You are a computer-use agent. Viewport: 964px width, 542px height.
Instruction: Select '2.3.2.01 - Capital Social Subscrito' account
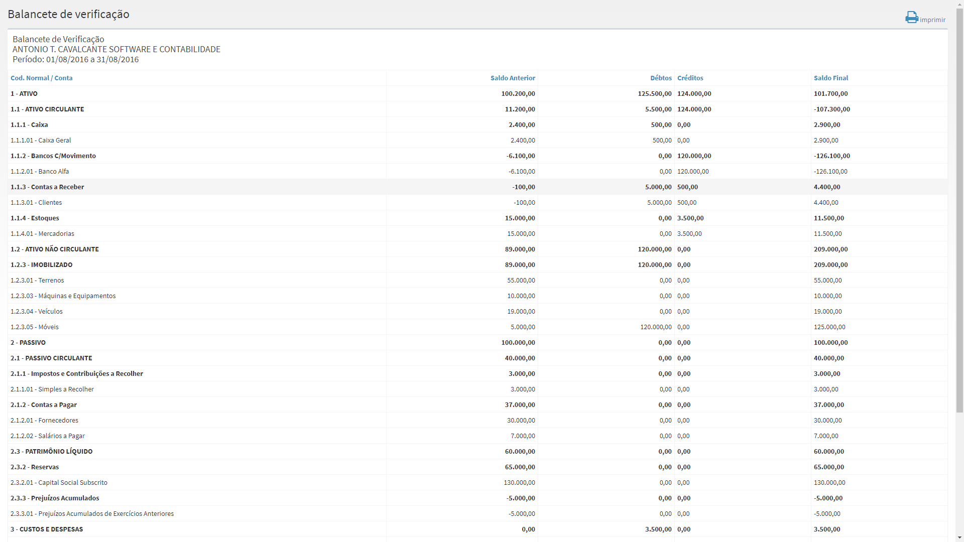(x=477, y=482)
